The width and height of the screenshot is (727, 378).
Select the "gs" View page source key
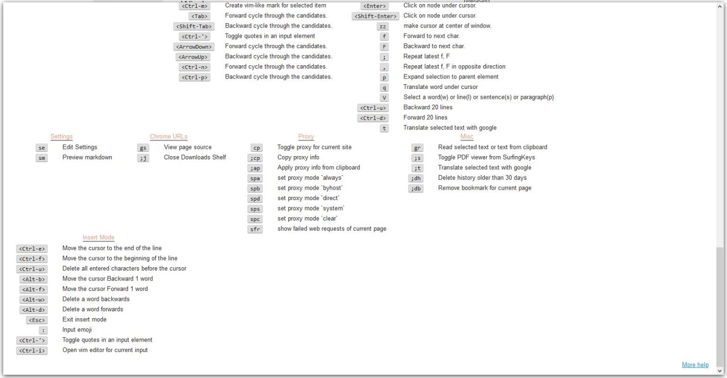point(143,147)
